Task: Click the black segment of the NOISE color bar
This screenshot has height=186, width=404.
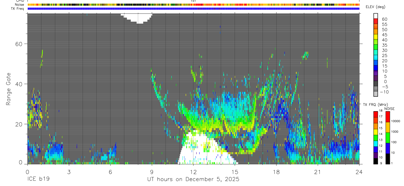Action: pos(388,159)
